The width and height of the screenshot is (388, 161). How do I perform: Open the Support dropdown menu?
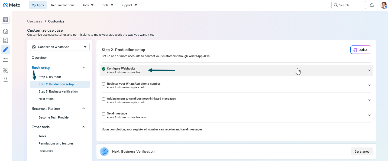click(129, 5)
